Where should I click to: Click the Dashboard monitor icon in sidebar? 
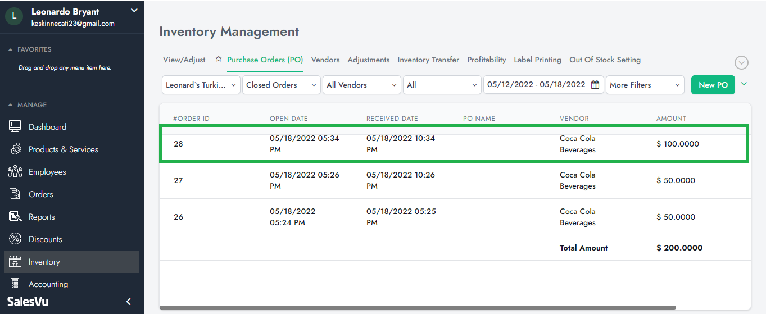pyautogui.click(x=15, y=127)
